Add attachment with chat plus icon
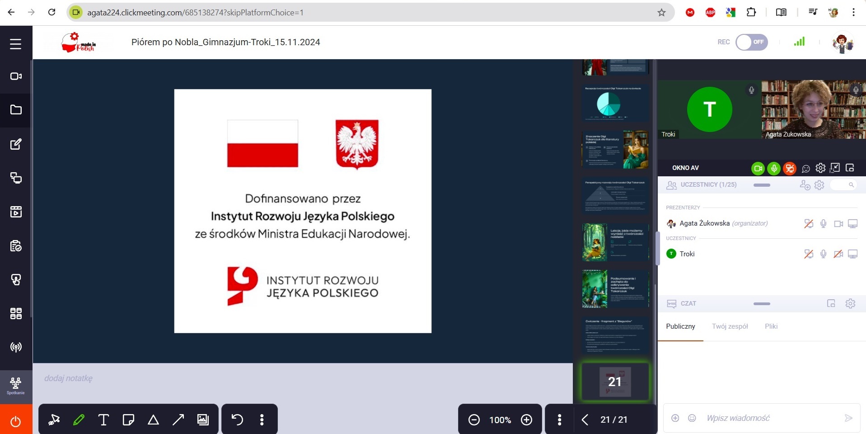 pyautogui.click(x=675, y=418)
